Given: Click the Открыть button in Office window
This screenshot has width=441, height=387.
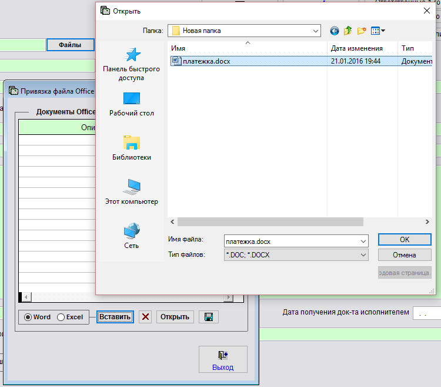Looking at the screenshot, I should [175, 317].
